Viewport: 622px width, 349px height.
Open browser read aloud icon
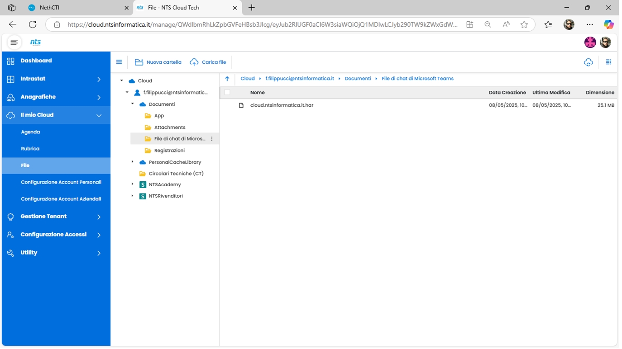click(506, 24)
